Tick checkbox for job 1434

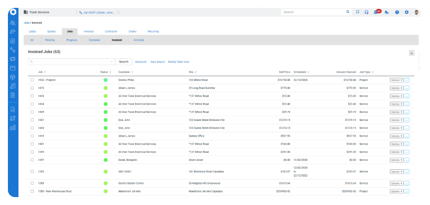coord(32,104)
